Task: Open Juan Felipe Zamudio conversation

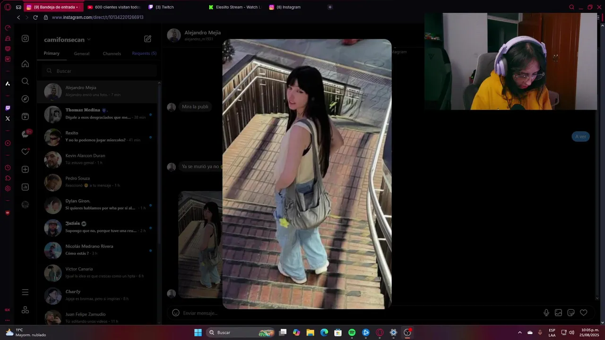Action: (98, 317)
